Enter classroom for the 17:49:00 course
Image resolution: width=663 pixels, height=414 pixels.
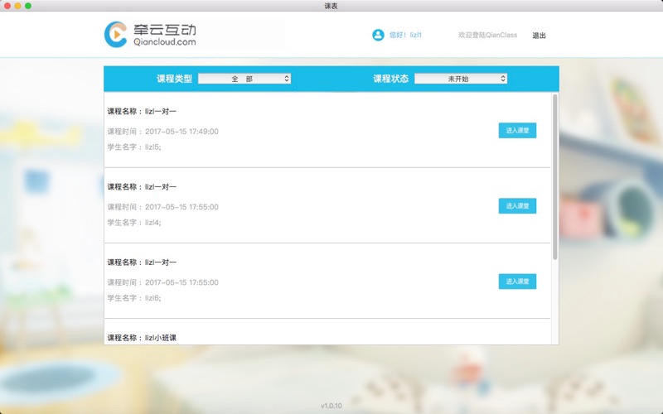click(517, 131)
